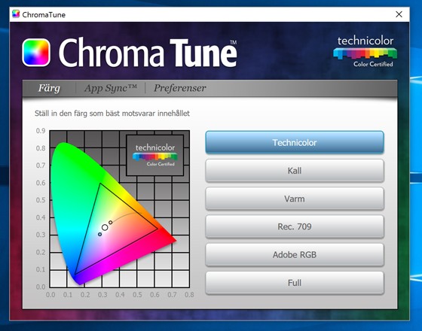422x331 pixels.
Task: Switch to Rec. 709 color mode
Action: (x=295, y=226)
